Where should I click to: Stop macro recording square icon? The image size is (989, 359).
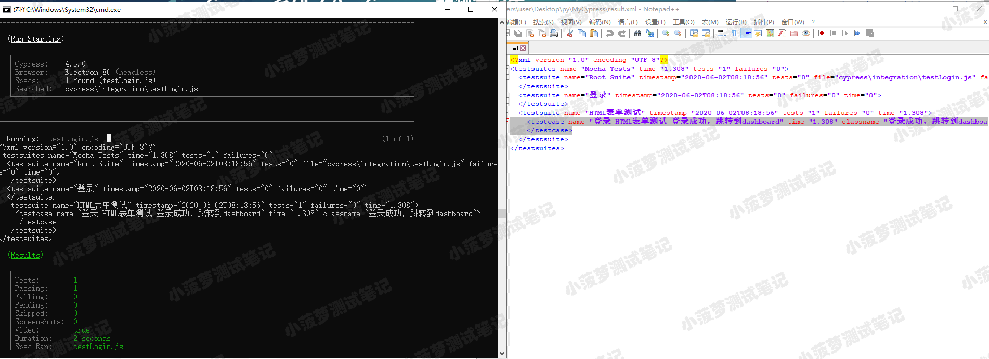[x=834, y=33]
